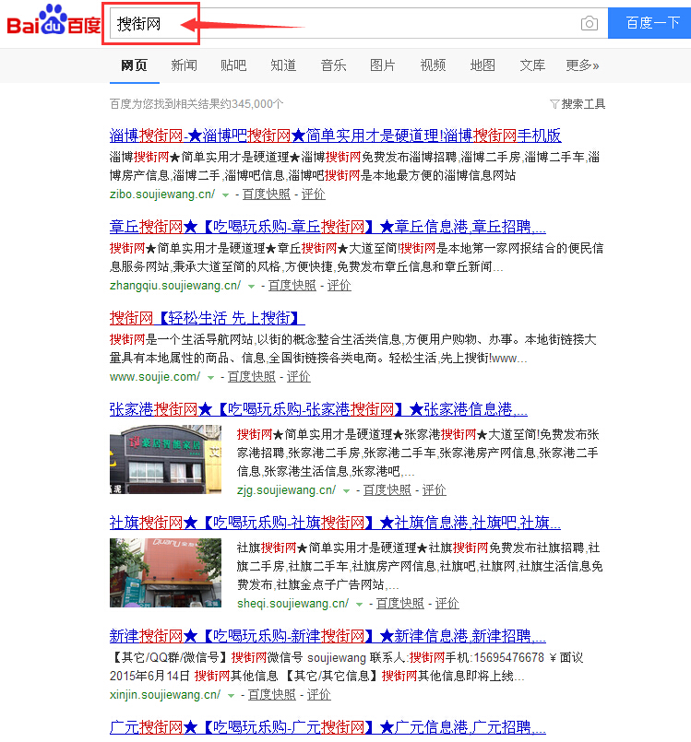Click the 张家港搜街网 result thumbnail image
The height and width of the screenshot is (742, 691).
(165, 459)
